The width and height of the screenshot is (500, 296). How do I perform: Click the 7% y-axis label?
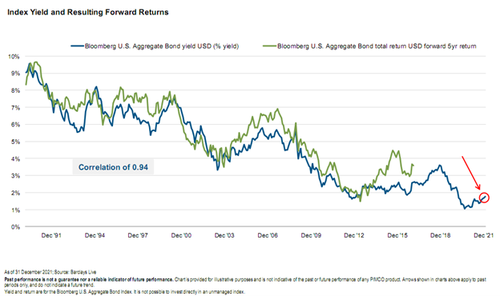[x=15, y=107]
